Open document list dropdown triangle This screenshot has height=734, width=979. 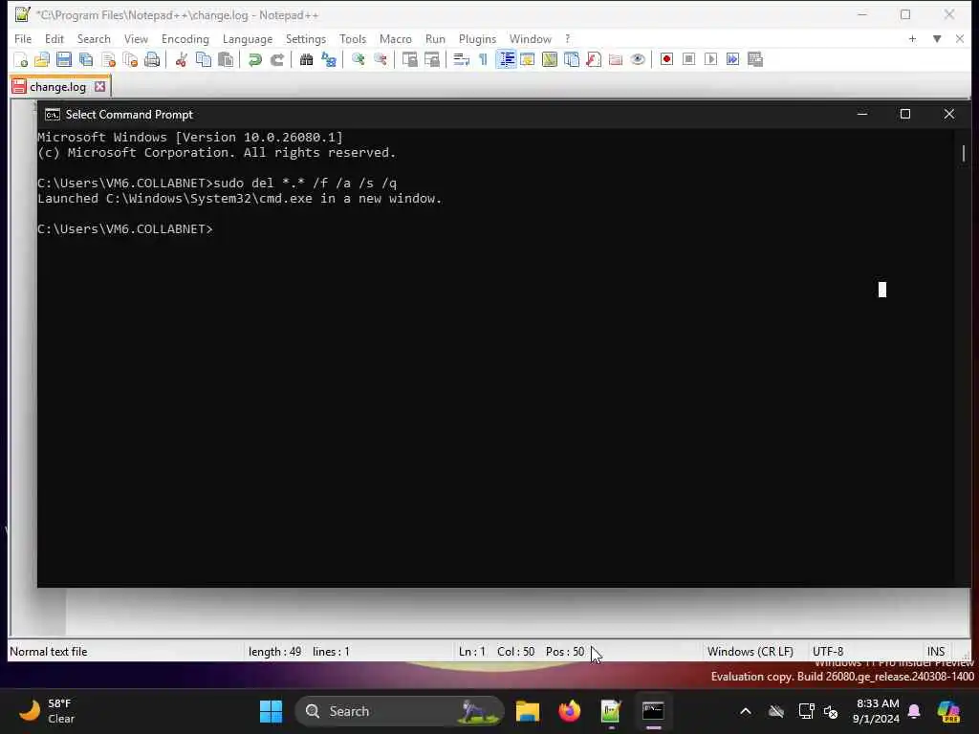click(x=937, y=38)
